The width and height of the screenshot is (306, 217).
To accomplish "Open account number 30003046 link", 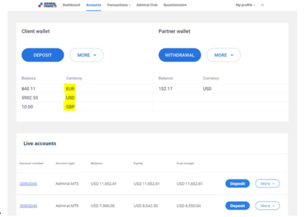I will [x=28, y=206].
